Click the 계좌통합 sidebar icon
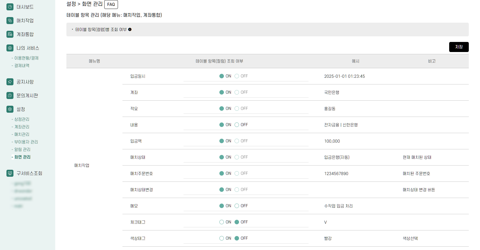480x250 pixels. tap(10, 34)
